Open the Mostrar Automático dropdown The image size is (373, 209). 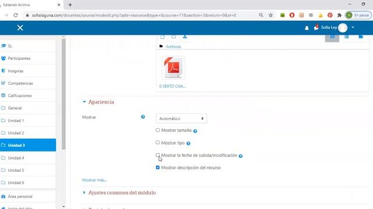181,118
